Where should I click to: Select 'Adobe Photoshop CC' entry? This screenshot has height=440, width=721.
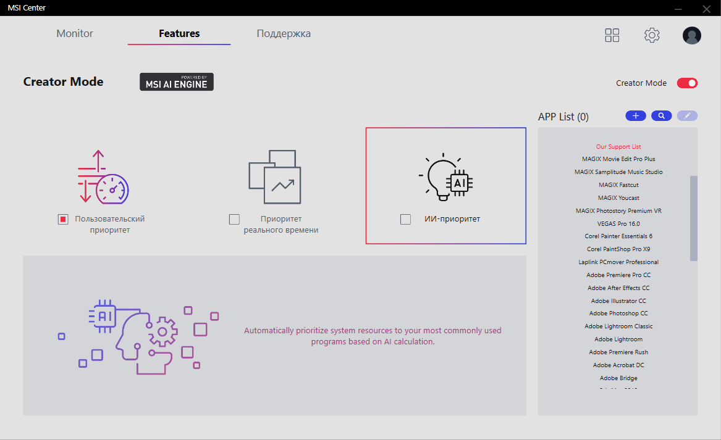[x=618, y=313]
